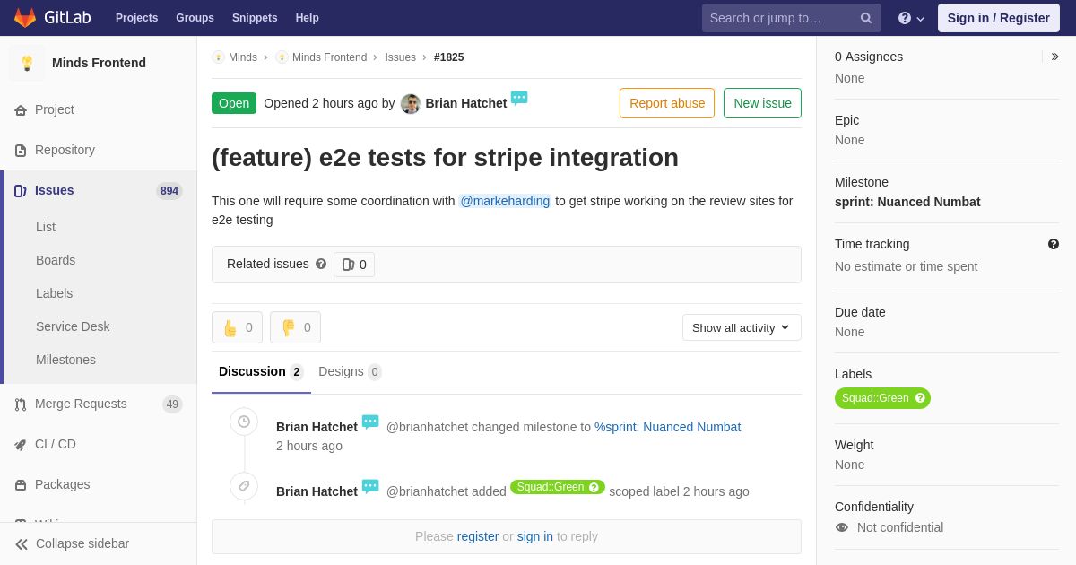Click the Squad::Green label in sidebar
Viewport: 1076px width, 565px height.
coord(875,398)
